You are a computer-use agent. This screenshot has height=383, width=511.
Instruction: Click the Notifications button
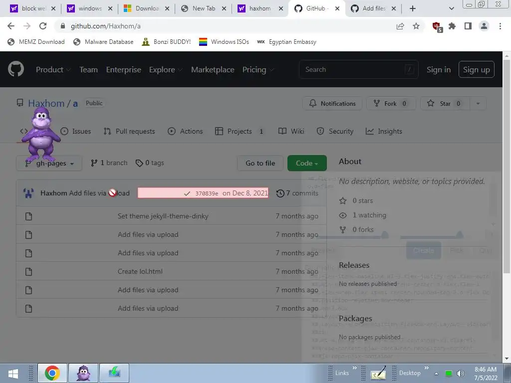[332, 104]
